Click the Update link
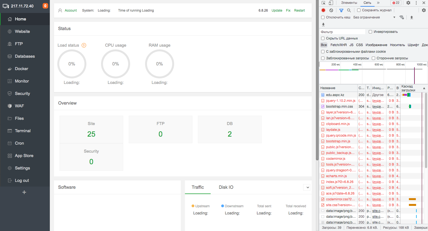The width and height of the screenshot is (428, 231). [277, 10]
